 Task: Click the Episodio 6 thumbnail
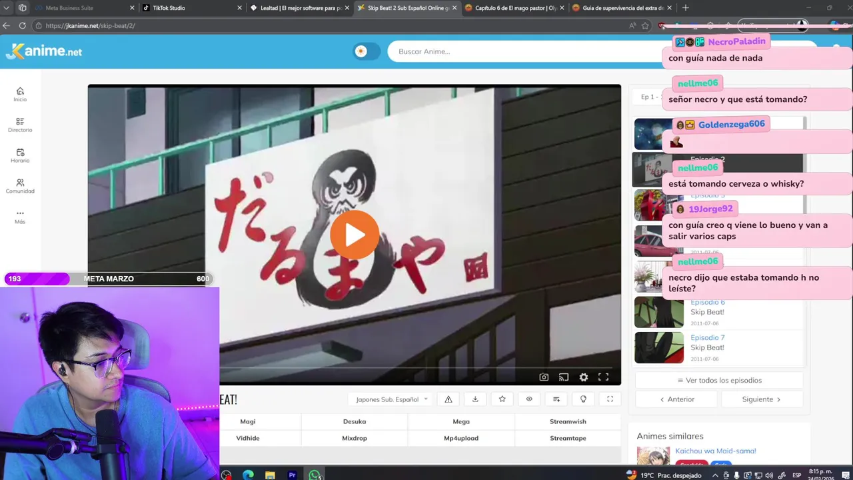point(659,311)
